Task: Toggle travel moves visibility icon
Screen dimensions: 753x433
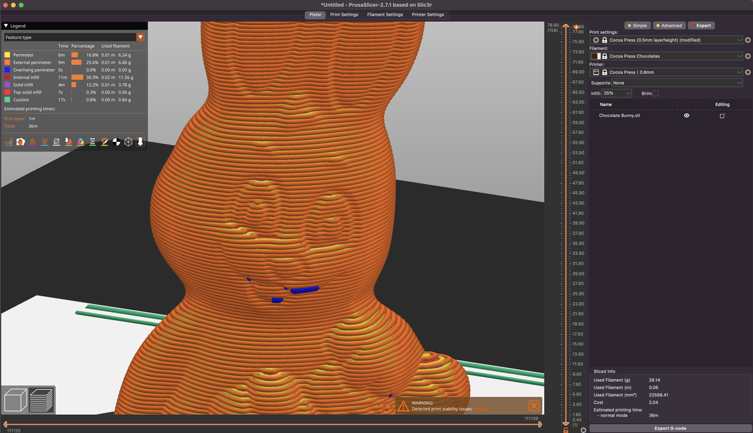Action: [x=9, y=142]
